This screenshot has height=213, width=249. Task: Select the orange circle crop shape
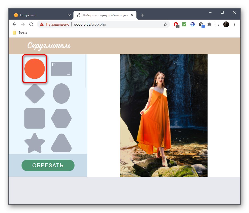(35, 69)
